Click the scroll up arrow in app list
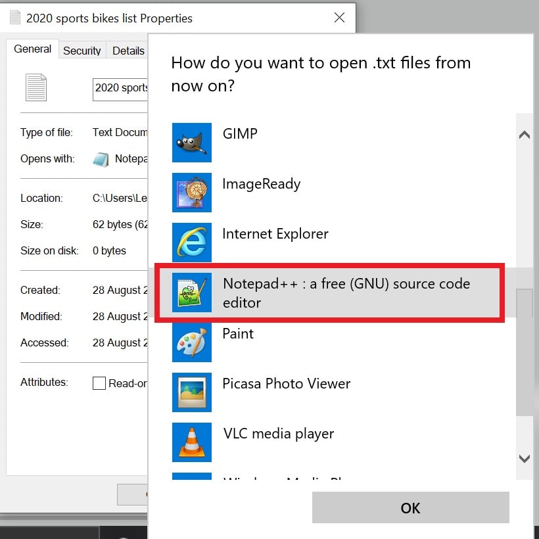This screenshot has width=539, height=539. [525, 135]
